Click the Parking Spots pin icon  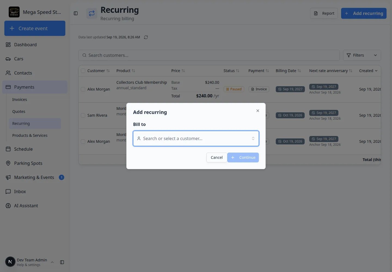pos(8,163)
